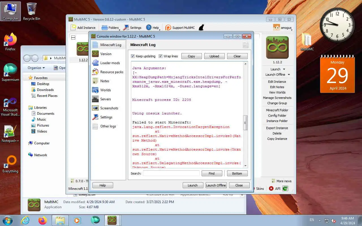The width and height of the screenshot is (362, 226).
Task: Click Manage Screenshots in sidebar
Action: pos(277,98)
